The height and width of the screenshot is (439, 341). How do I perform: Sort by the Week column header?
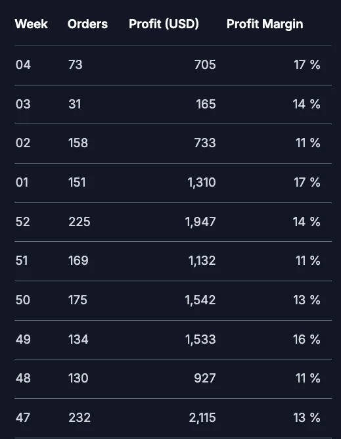(31, 24)
